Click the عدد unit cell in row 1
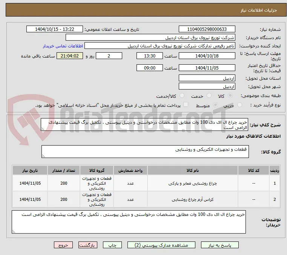The image size is (287, 255). [x=130, y=183]
